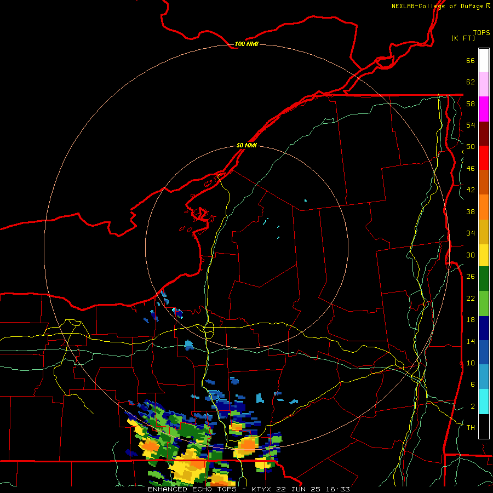The image size is (493, 493).
Task: Pick the cyan legend swatch
Action: [x=484, y=402]
